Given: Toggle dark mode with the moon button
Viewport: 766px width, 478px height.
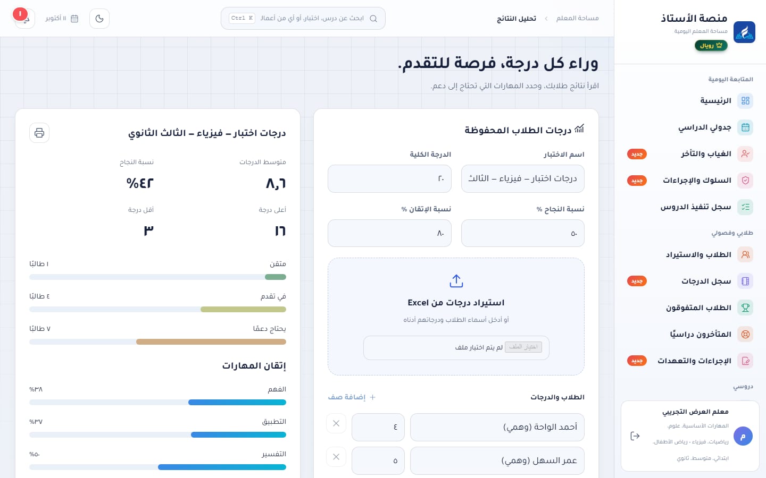Looking at the screenshot, I should pyautogui.click(x=99, y=19).
